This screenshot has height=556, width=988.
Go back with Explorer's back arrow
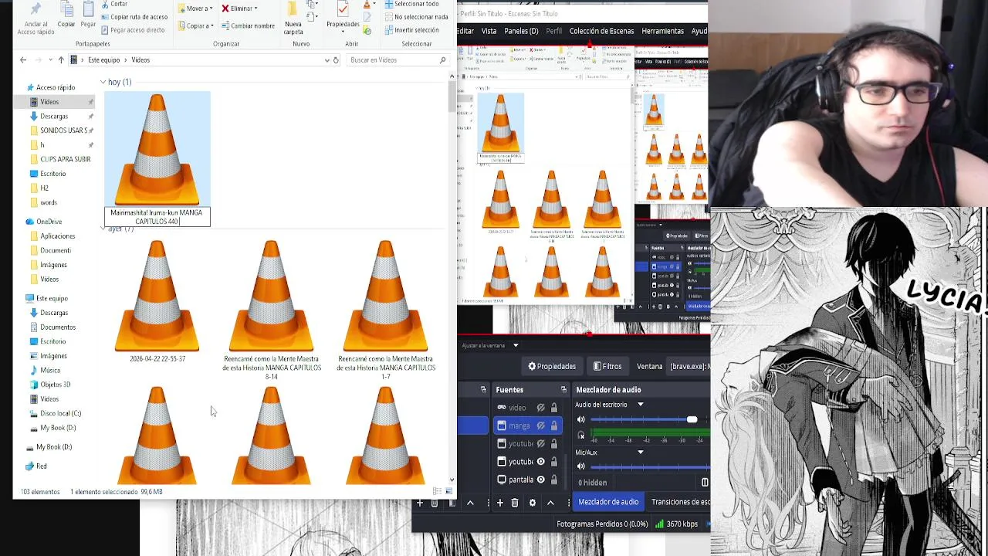[23, 59]
